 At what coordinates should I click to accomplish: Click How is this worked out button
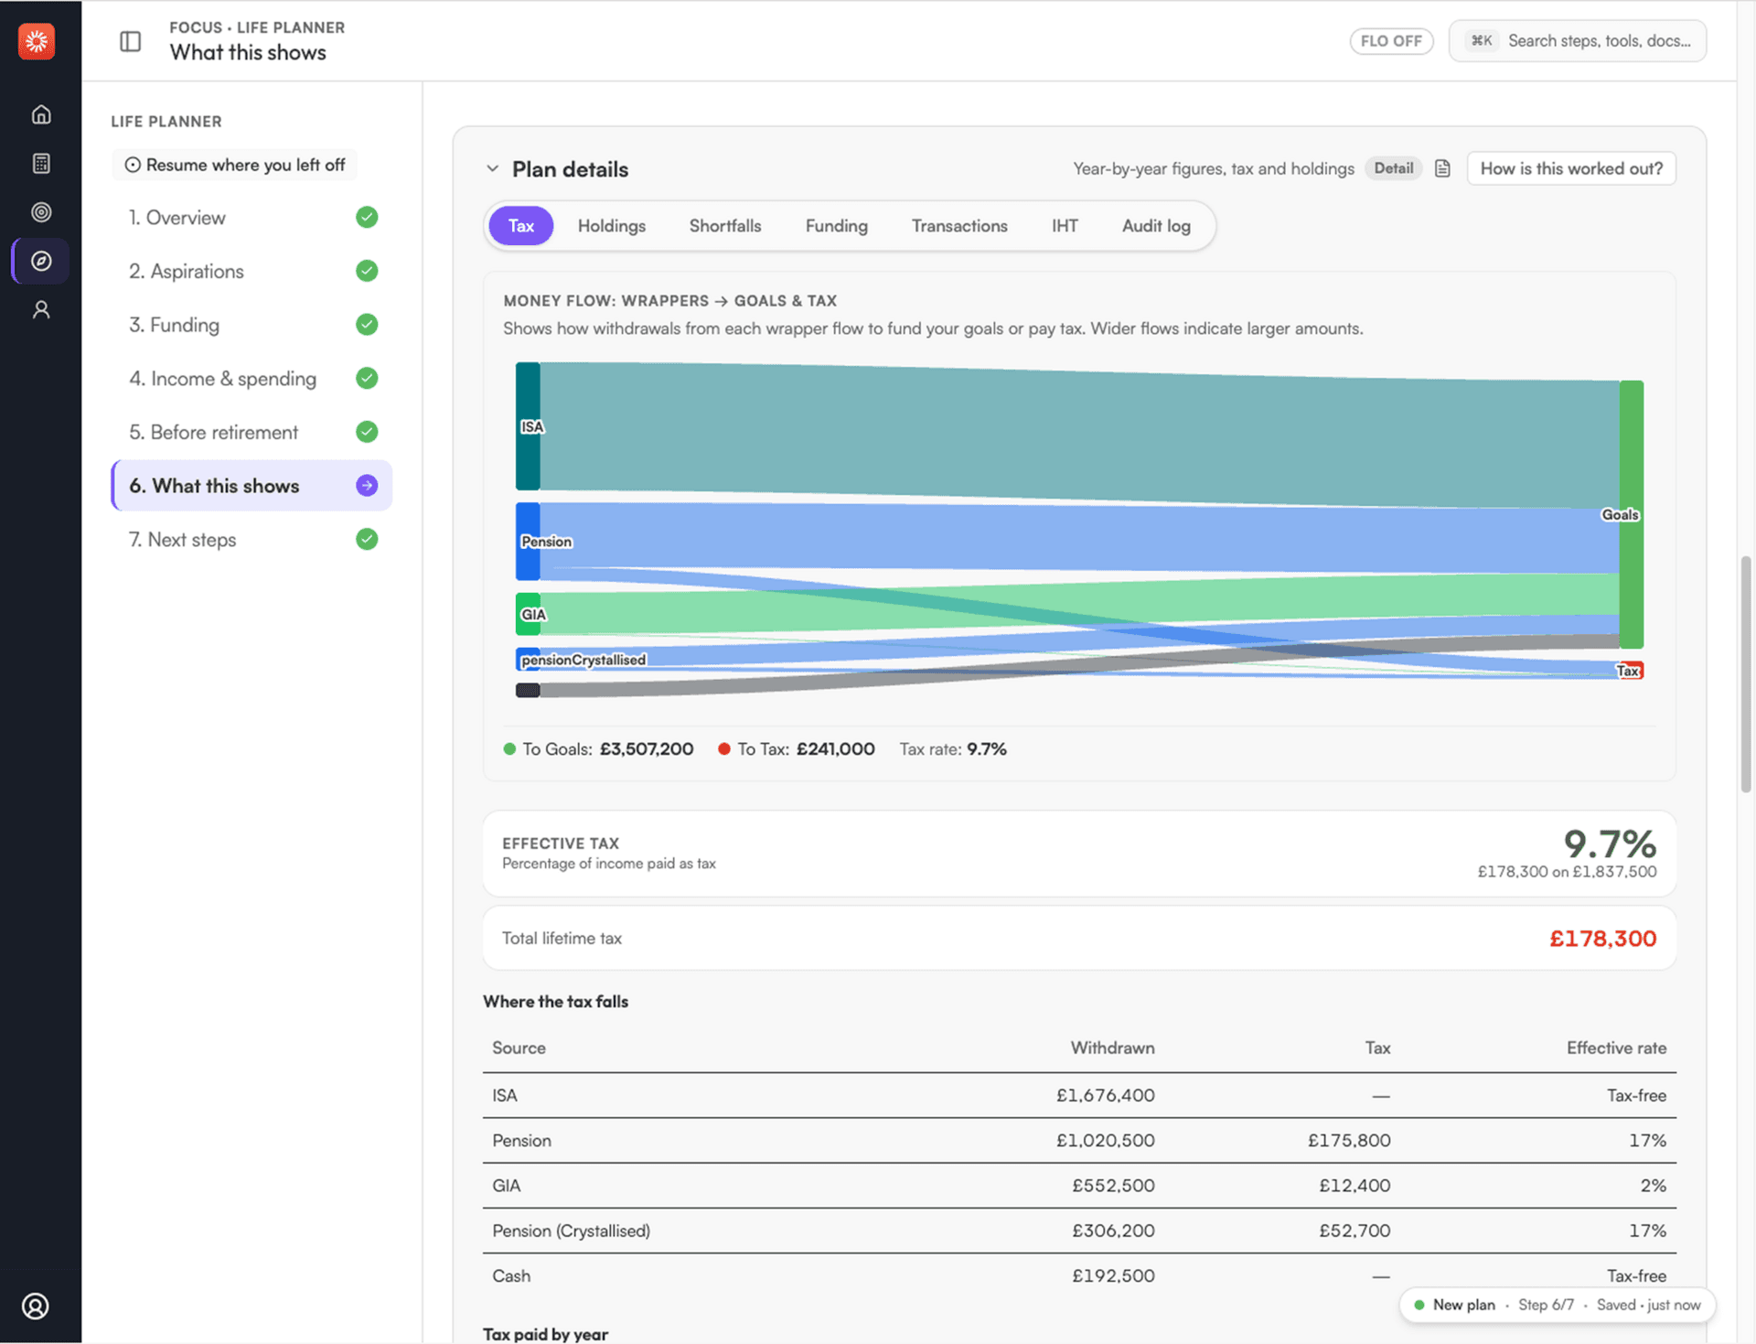click(x=1571, y=168)
